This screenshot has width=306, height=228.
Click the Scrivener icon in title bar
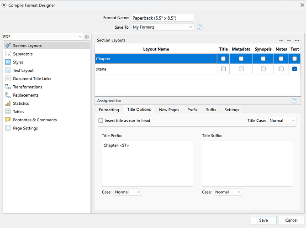pos(4,5)
